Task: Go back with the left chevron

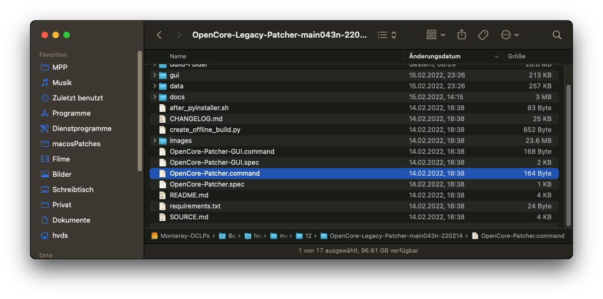Action: pos(159,35)
